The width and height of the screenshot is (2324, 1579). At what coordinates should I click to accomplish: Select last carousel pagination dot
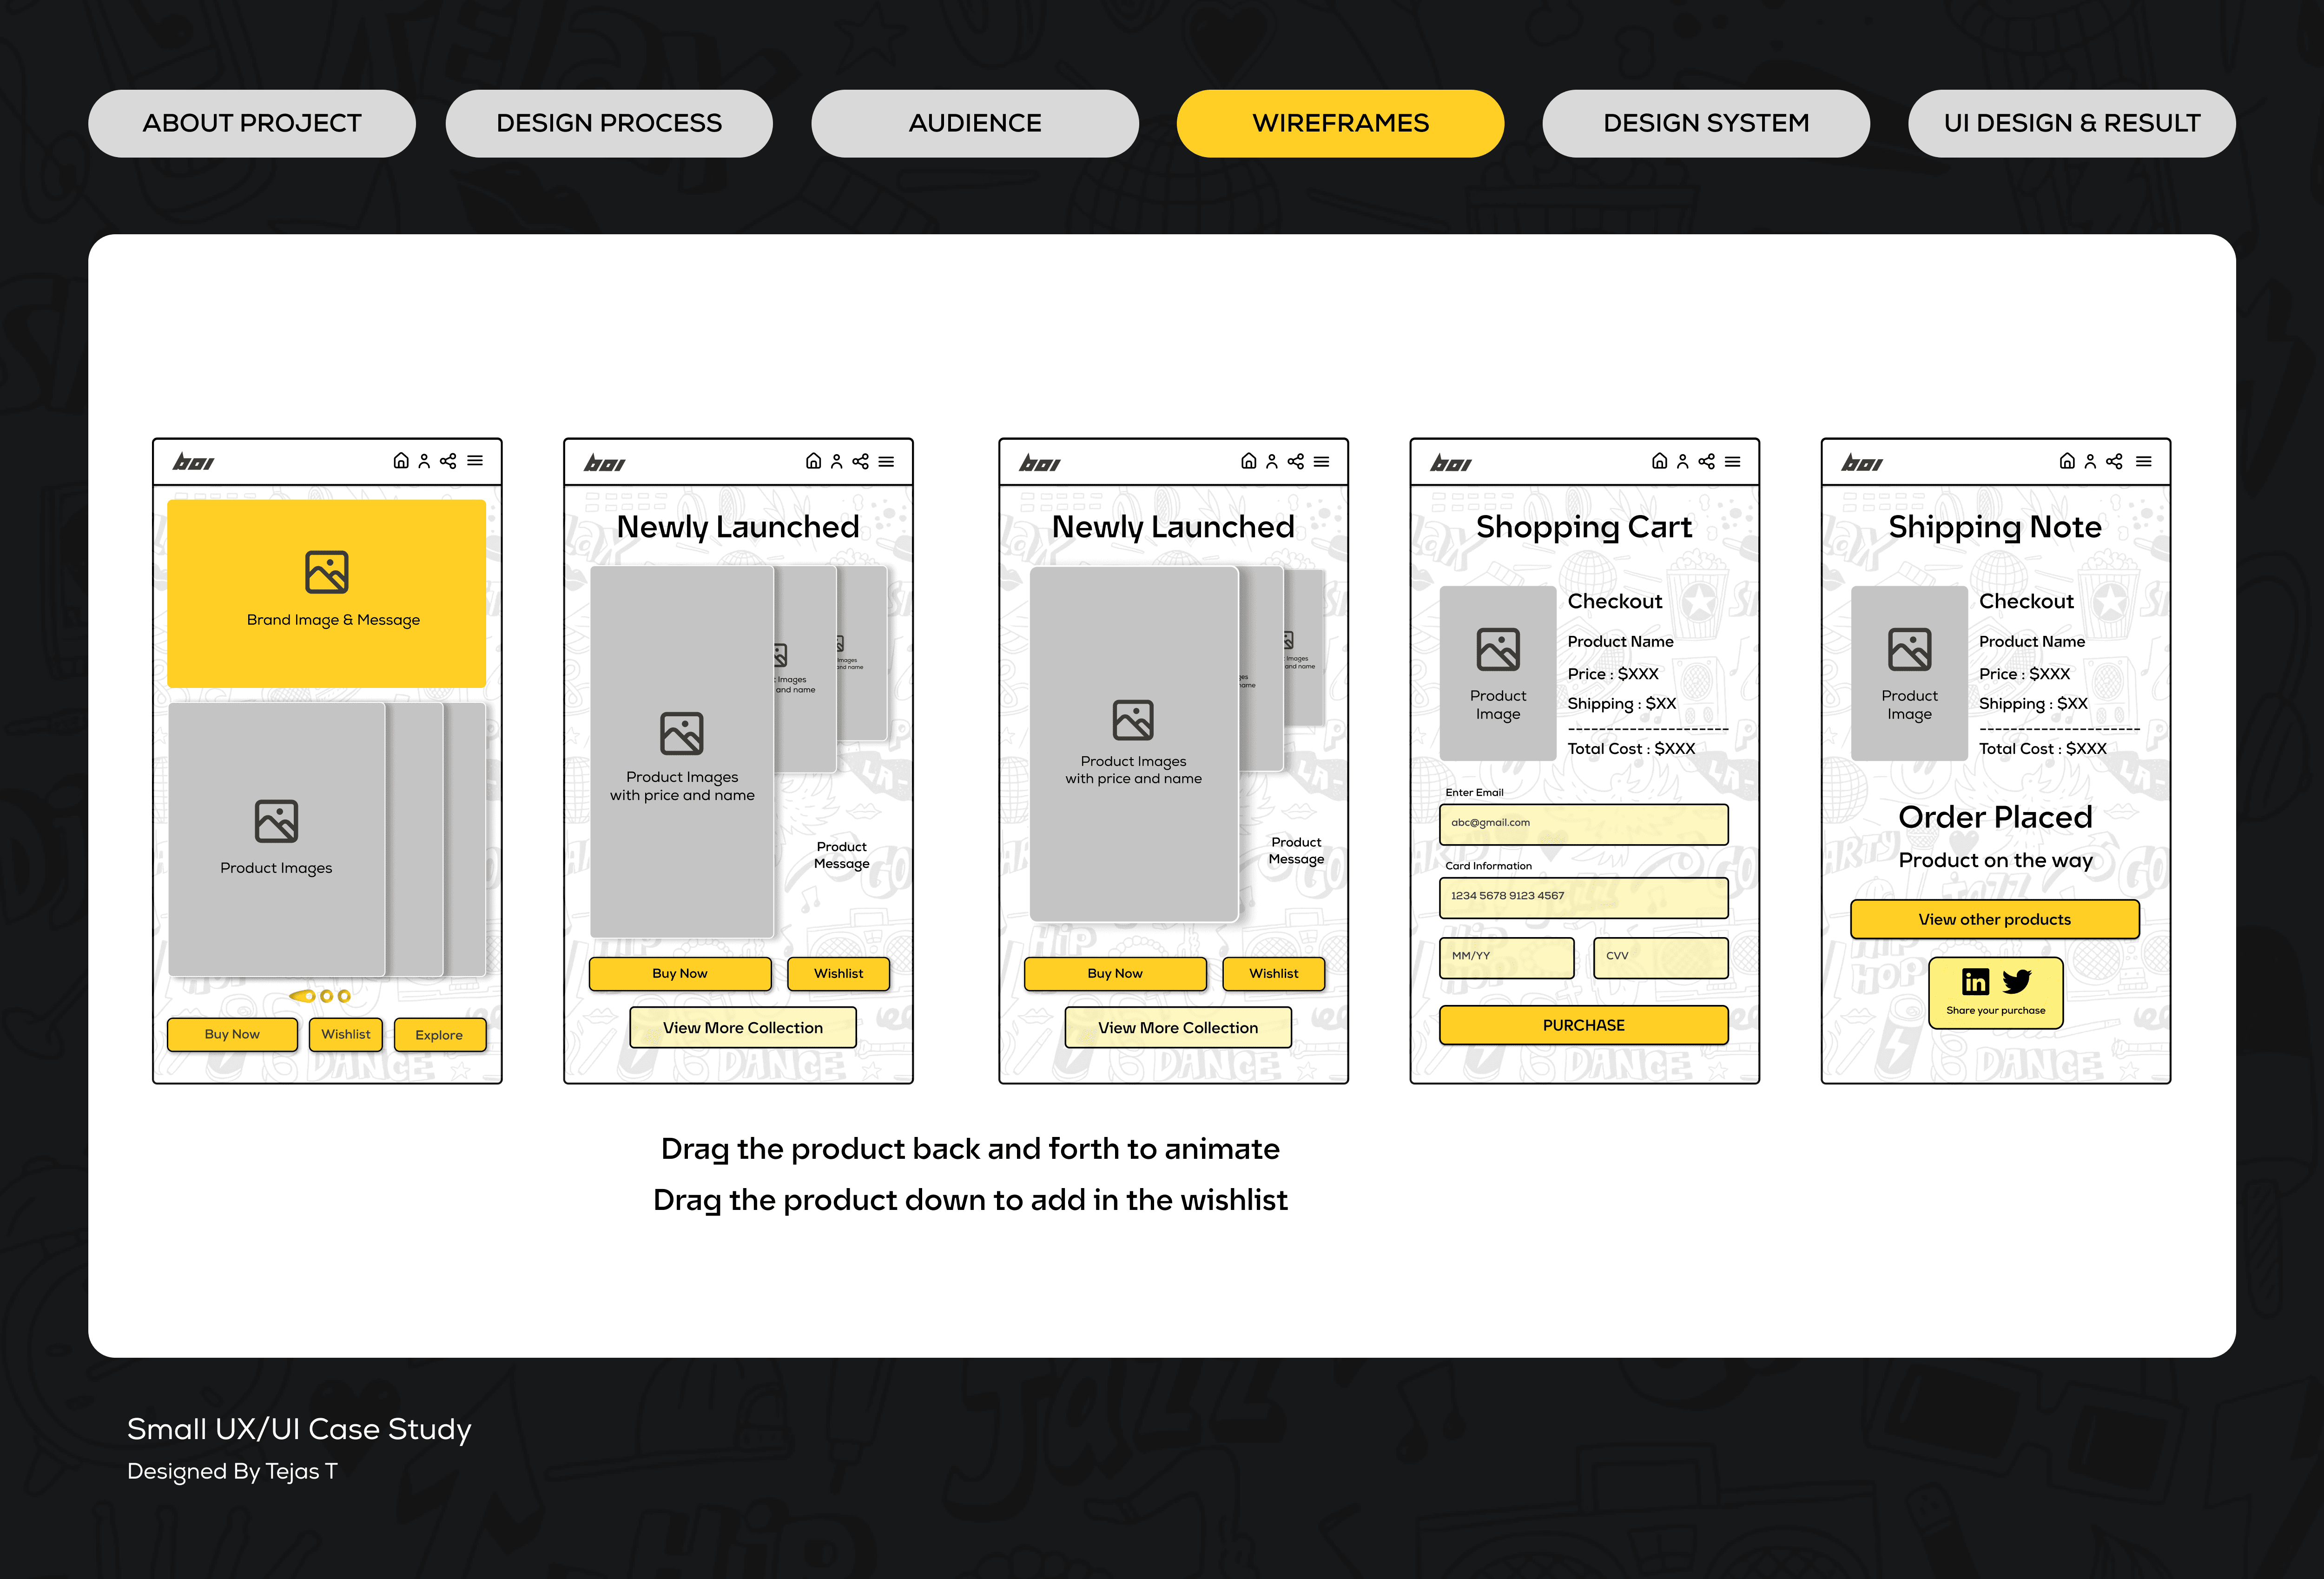point(344,996)
